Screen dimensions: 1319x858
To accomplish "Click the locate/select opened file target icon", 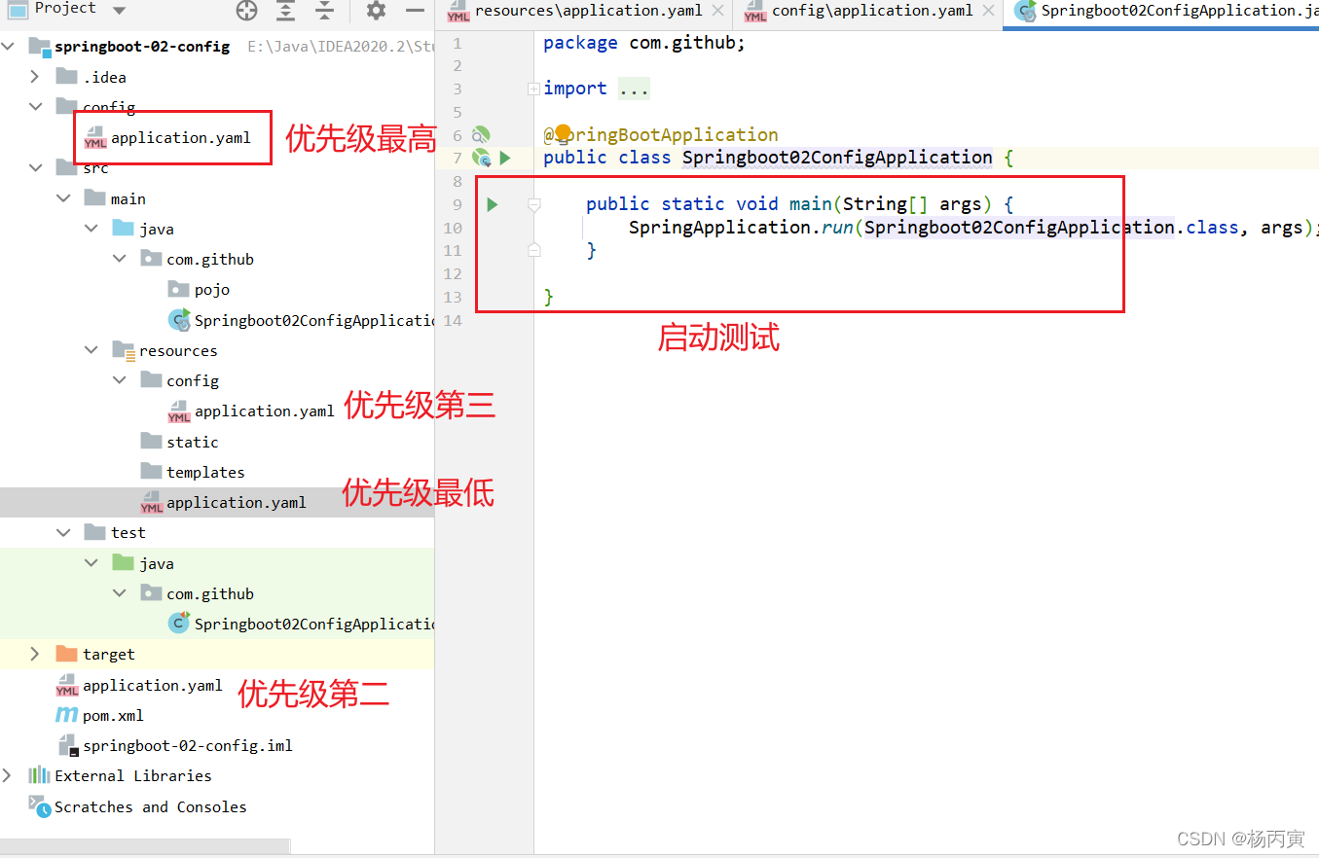I will point(247,11).
